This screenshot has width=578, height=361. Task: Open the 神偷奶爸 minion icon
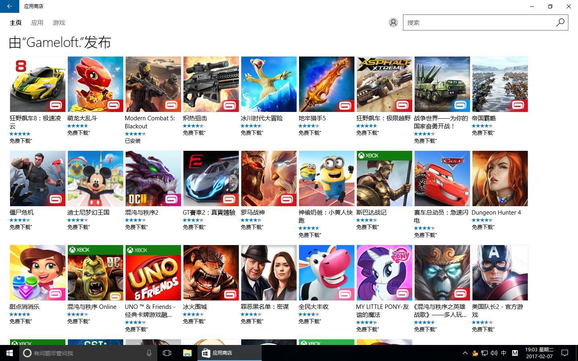[327, 178]
